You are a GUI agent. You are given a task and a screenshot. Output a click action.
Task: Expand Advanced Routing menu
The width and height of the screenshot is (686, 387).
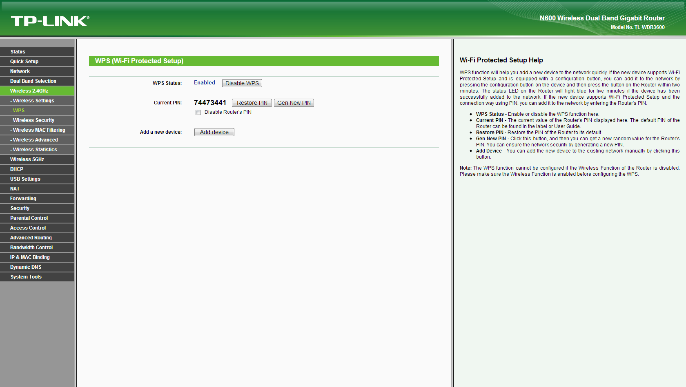[x=37, y=238]
